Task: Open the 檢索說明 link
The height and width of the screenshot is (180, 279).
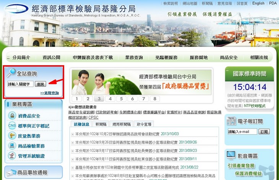Action: (x=170, y=3)
